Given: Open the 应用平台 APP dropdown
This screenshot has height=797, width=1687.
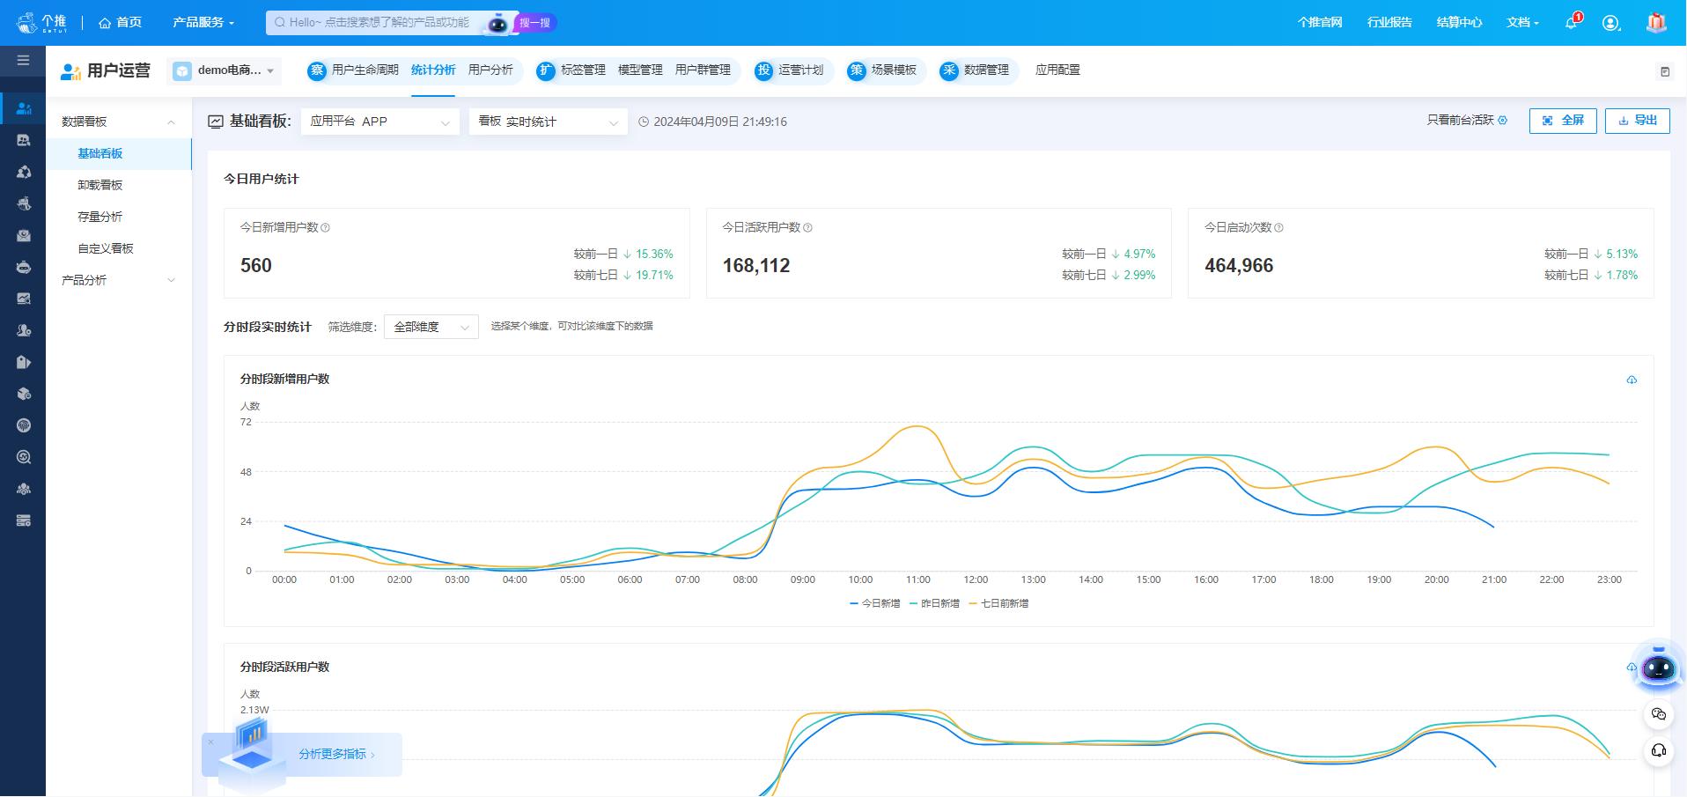Looking at the screenshot, I should click(x=380, y=122).
